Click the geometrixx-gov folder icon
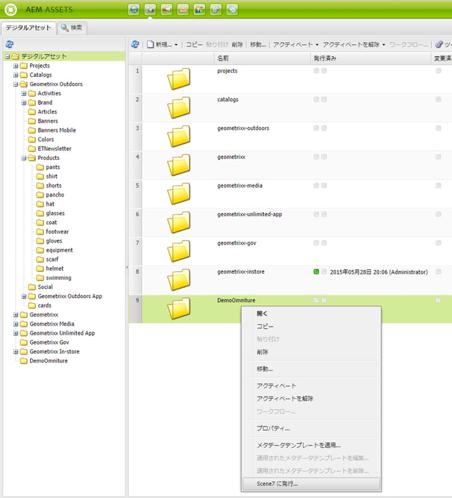 (179, 251)
